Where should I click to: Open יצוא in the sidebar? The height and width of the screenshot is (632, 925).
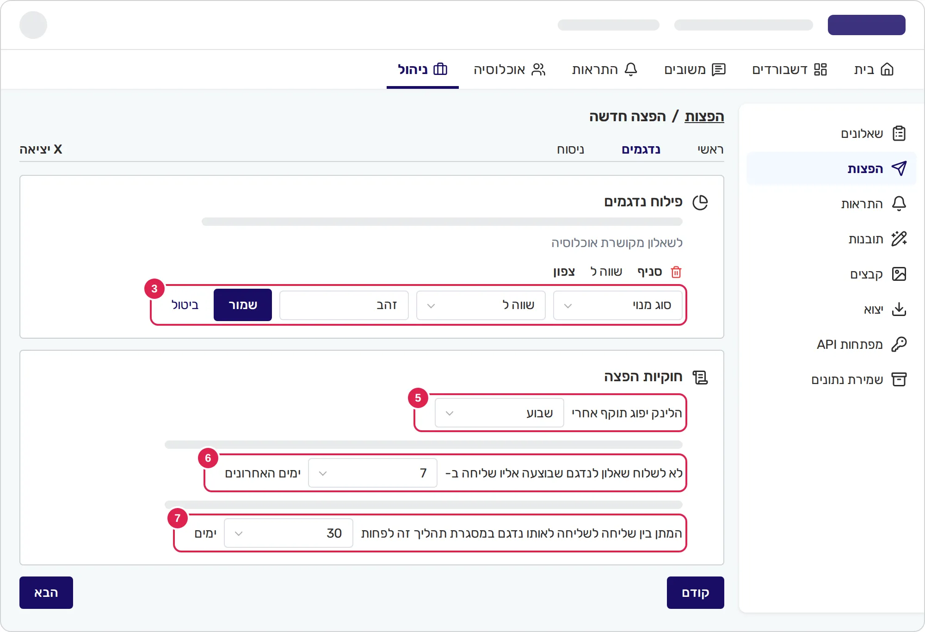[x=832, y=309]
